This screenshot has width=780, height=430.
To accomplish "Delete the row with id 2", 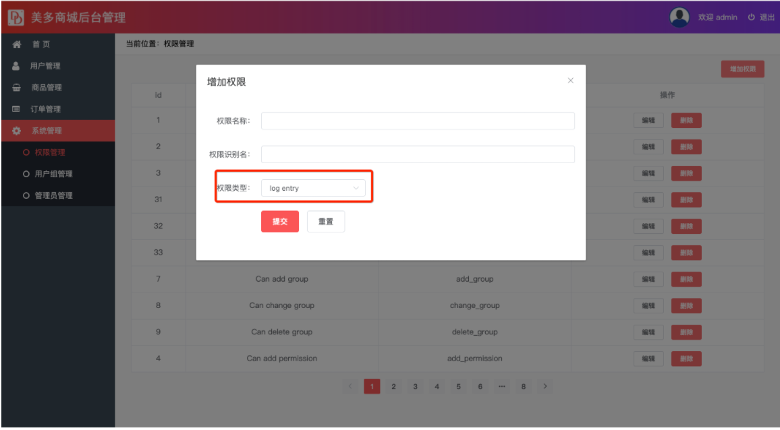I will click(686, 147).
